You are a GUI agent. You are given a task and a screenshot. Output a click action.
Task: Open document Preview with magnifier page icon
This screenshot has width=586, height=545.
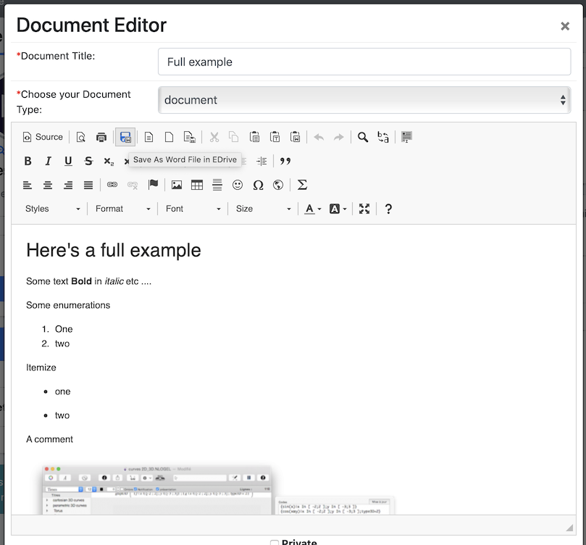(80, 137)
